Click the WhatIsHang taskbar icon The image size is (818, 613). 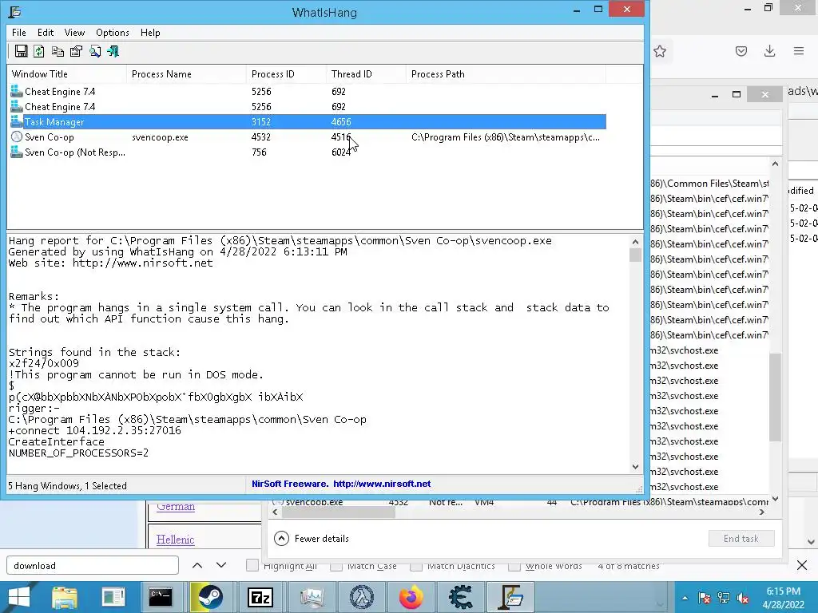click(x=510, y=597)
